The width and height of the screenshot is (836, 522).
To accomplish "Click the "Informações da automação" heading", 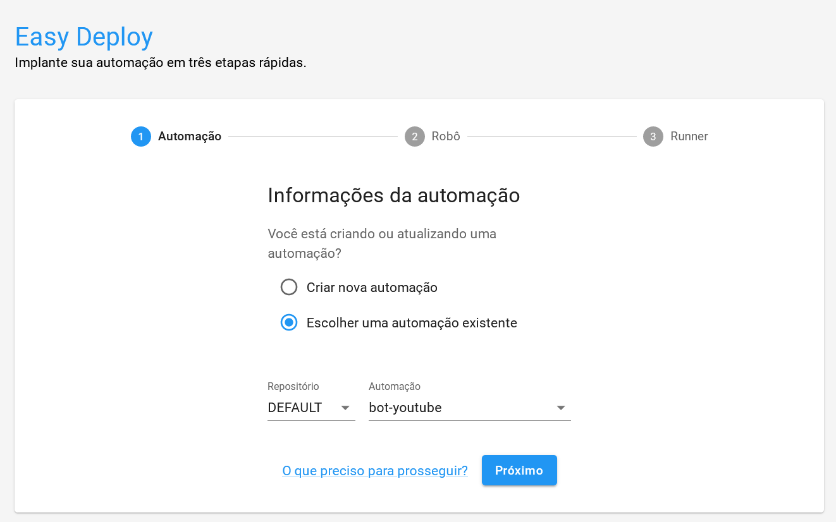I will tap(393, 195).
